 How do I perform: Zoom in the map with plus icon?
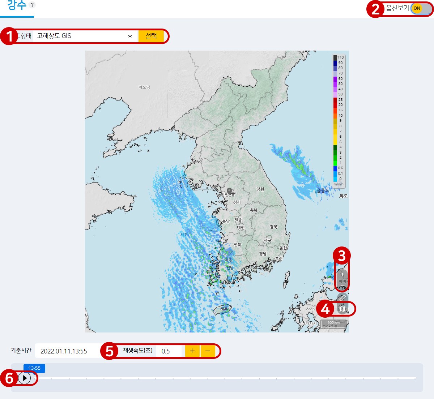point(342,274)
